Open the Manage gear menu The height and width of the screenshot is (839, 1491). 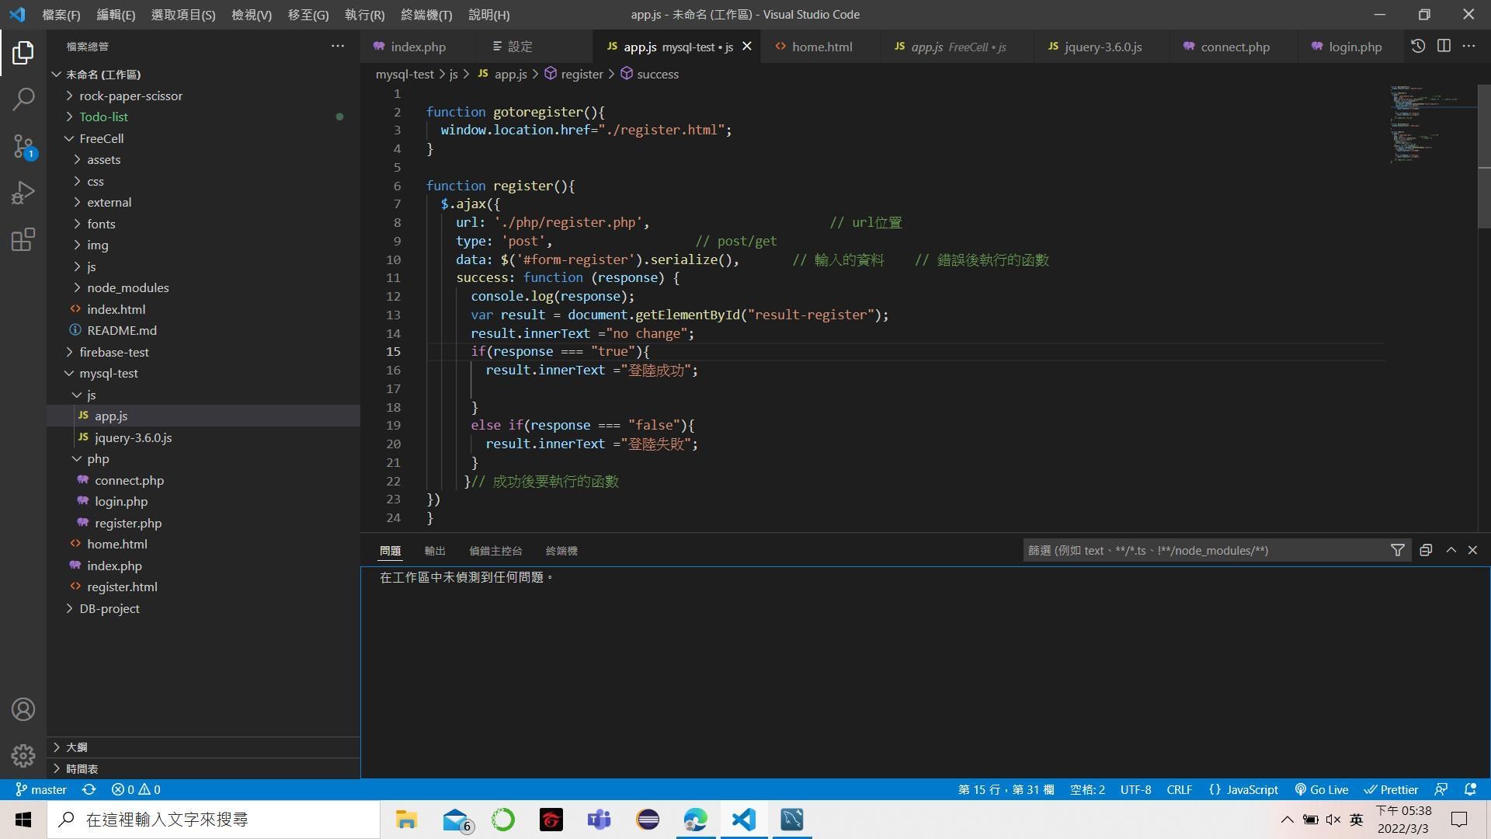pos(23,756)
